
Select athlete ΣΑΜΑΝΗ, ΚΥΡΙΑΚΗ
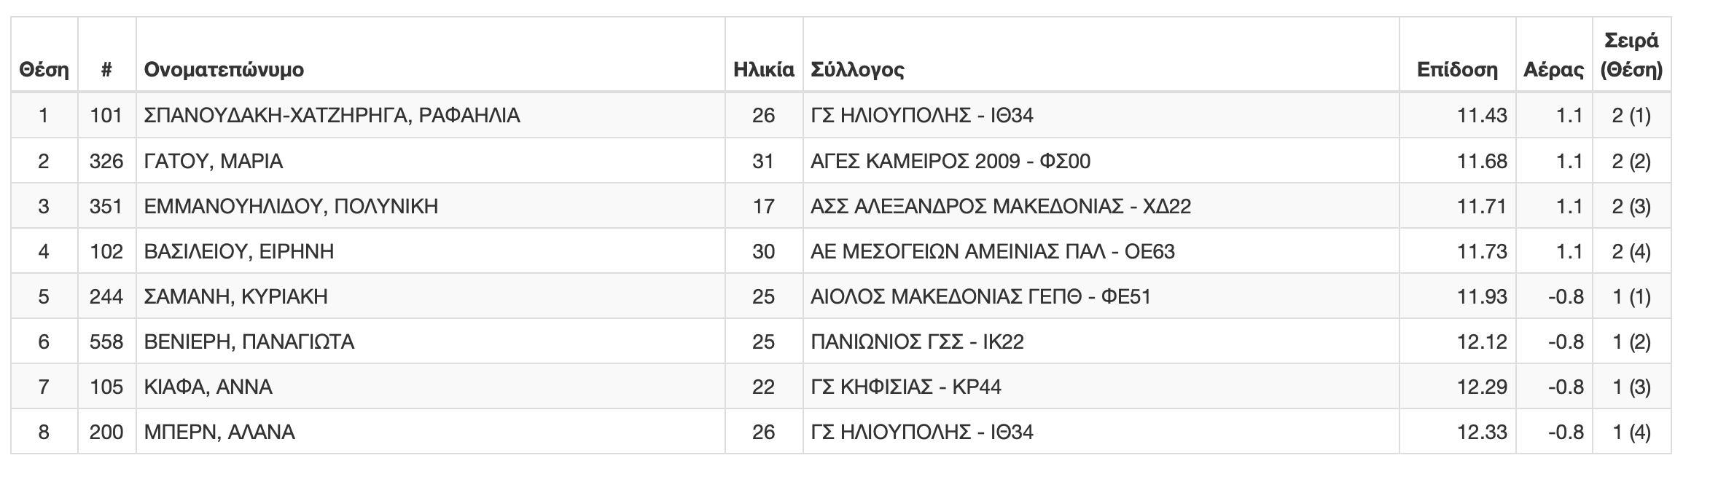click(236, 296)
